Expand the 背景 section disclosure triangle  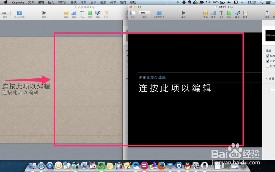click(266, 78)
